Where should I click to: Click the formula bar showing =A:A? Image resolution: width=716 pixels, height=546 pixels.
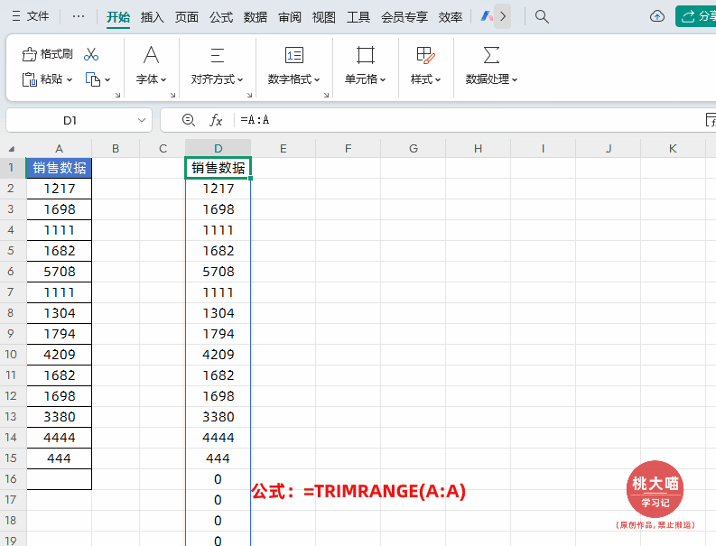coord(470,120)
